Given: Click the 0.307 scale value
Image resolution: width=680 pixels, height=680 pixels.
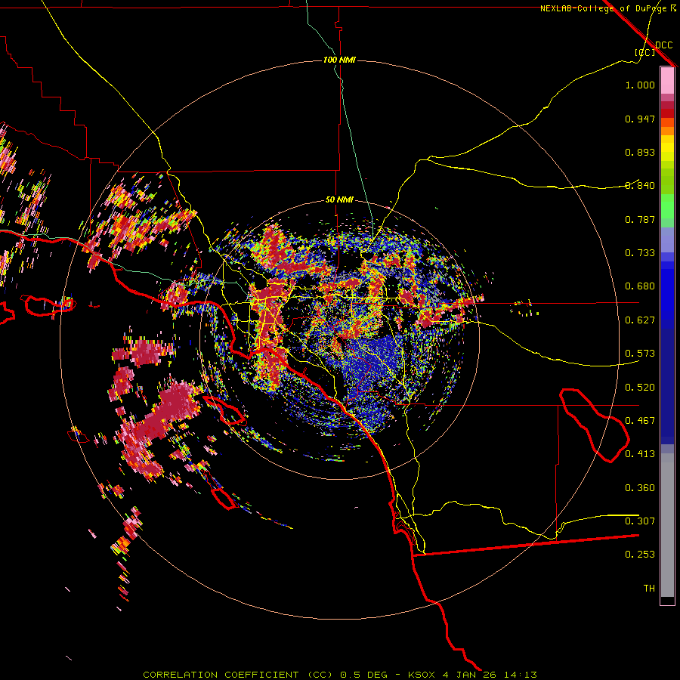Looking at the screenshot, I should (640, 521).
